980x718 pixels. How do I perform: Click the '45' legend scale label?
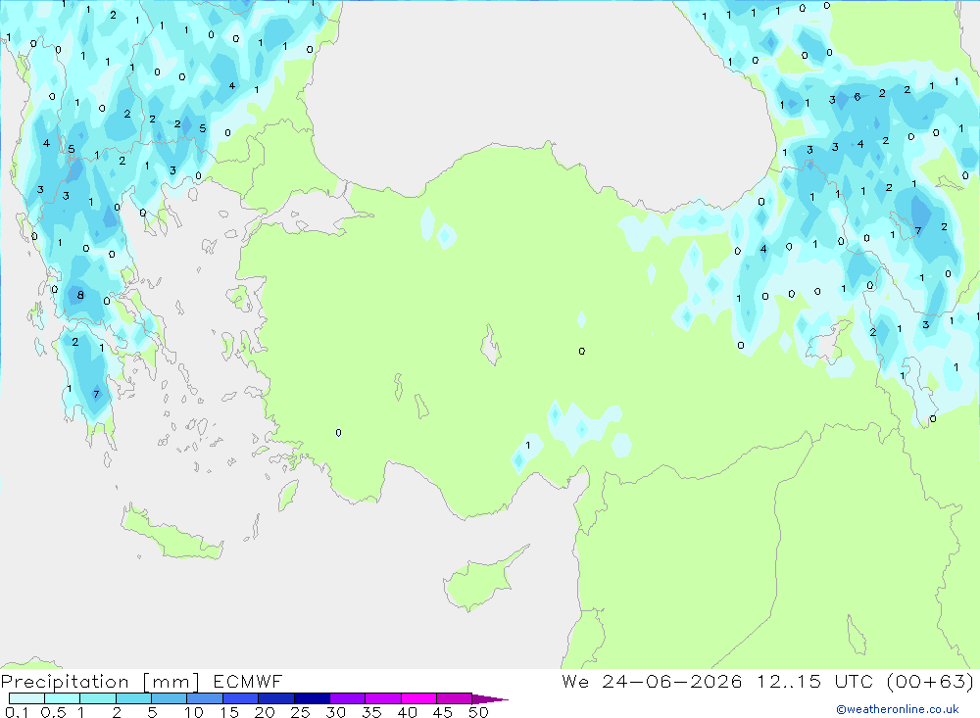[443, 712]
